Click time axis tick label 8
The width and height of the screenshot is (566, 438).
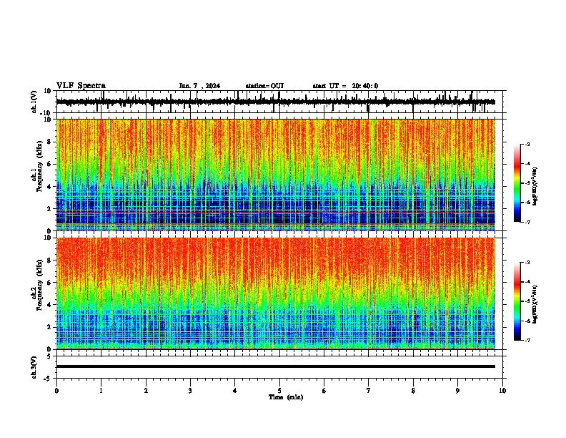(413, 391)
